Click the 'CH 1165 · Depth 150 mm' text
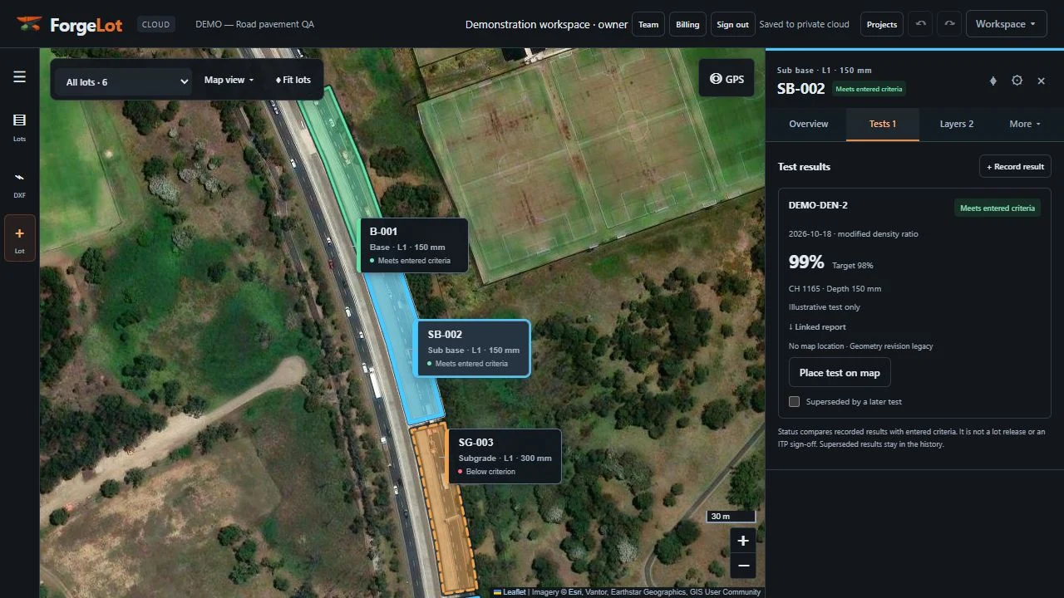Viewport: 1064px width, 598px height. [835, 289]
